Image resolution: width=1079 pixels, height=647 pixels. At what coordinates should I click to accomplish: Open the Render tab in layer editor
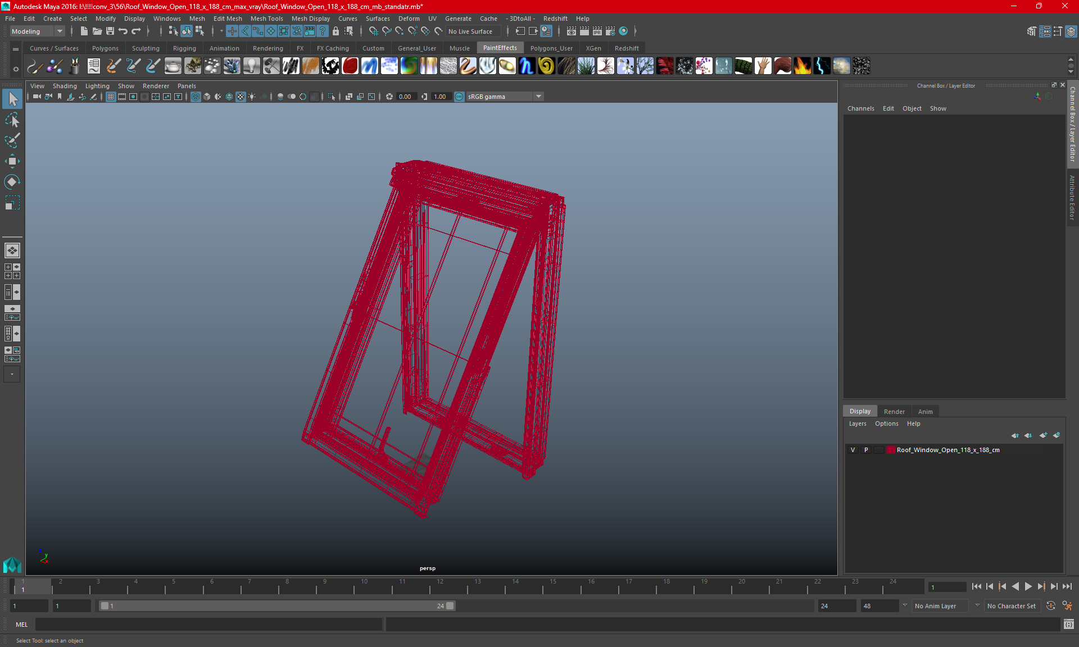894,412
